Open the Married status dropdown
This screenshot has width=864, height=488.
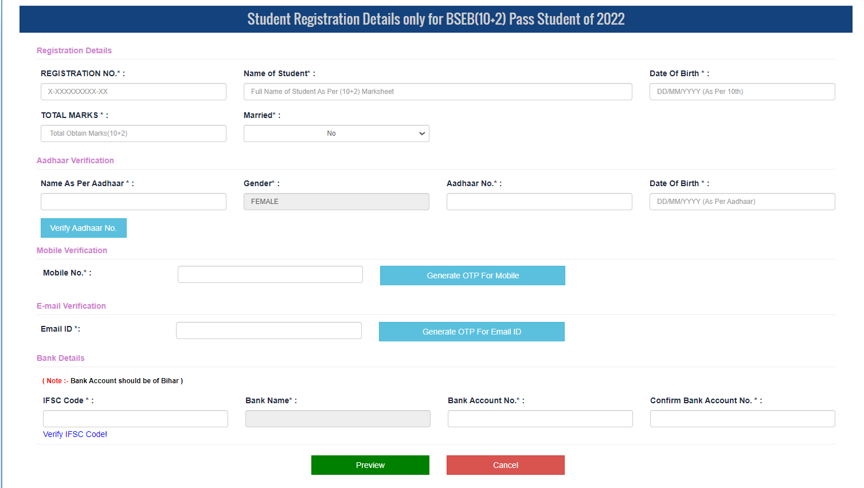tap(336, 133)
